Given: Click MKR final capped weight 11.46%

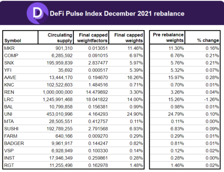Looking at the screenshot, I should pos(135,48).
